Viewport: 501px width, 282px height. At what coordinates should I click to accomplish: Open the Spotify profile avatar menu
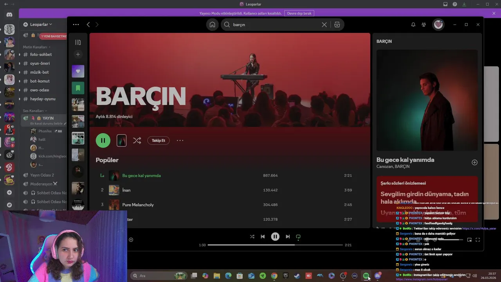438,24
